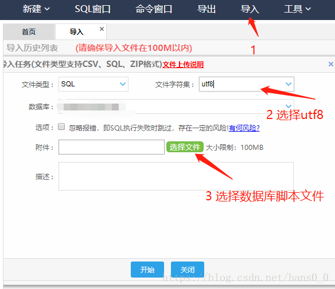Click the 附件 file path input field
335x289 pixels.
[x=111, y=147]
